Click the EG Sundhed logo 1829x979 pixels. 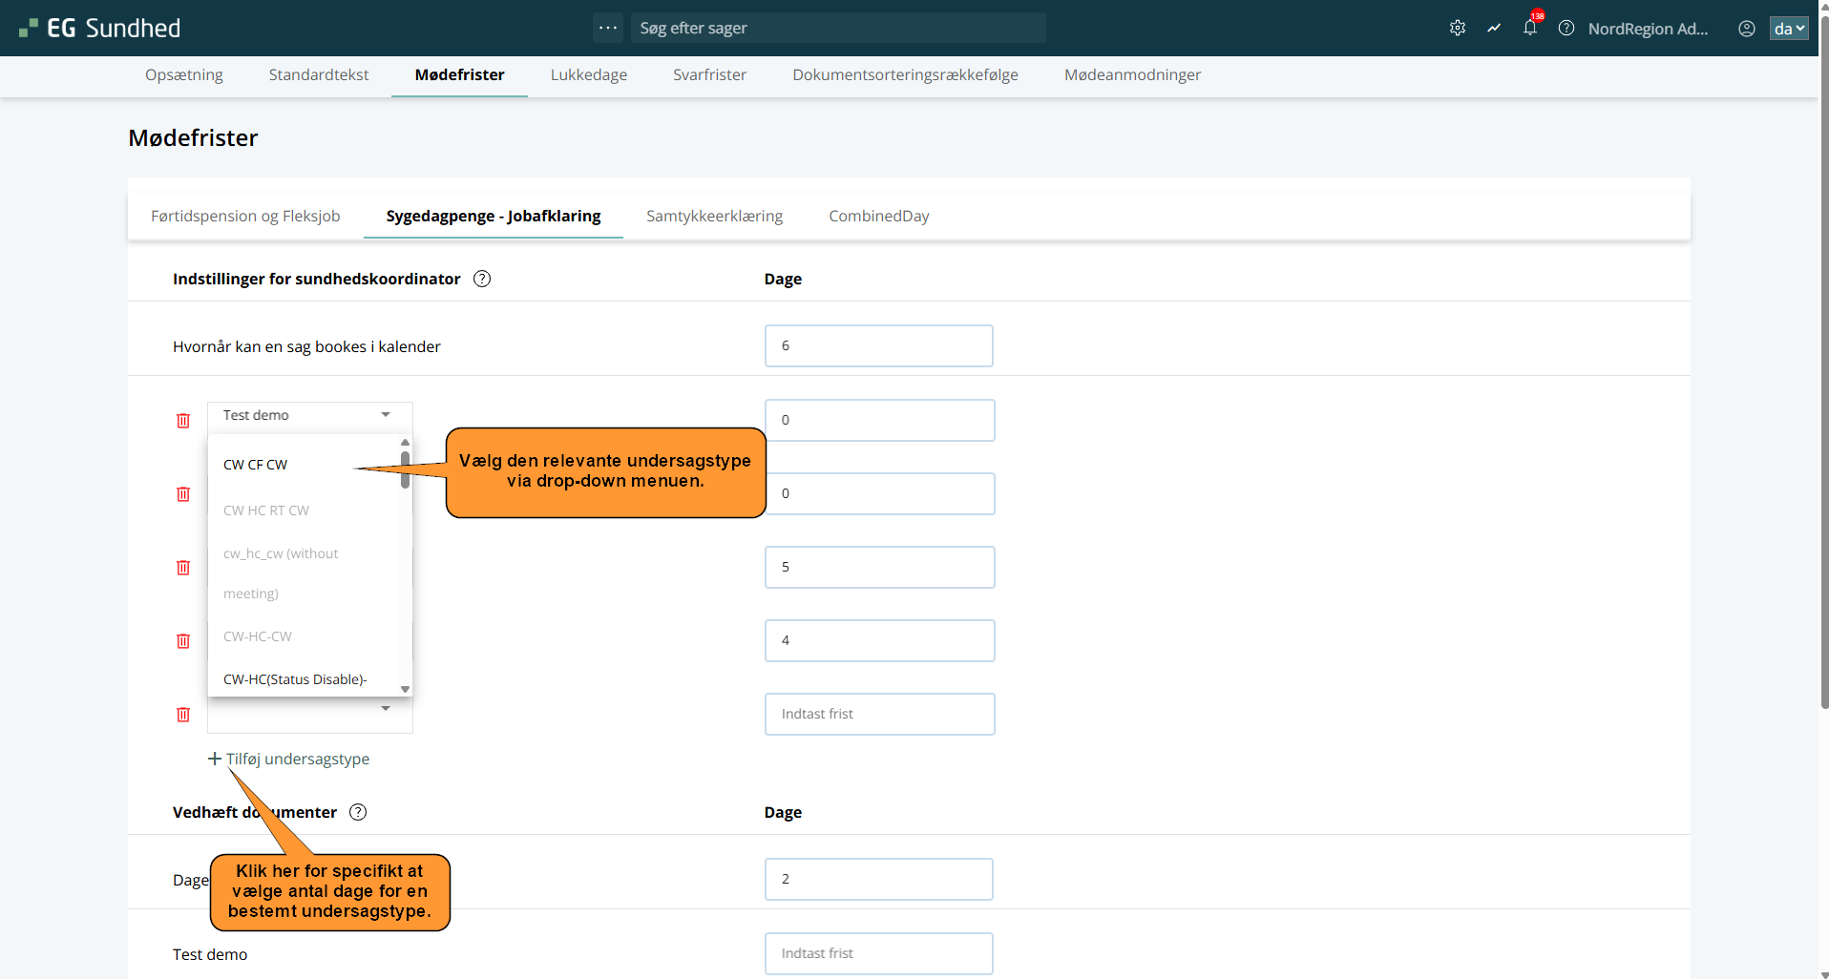click(100, 28)
